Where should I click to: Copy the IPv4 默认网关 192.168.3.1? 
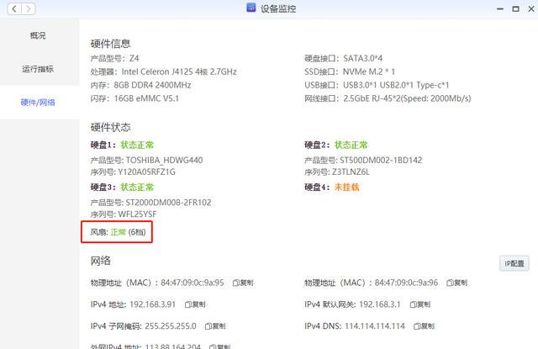pyautogui.click(x=420, y=304)
